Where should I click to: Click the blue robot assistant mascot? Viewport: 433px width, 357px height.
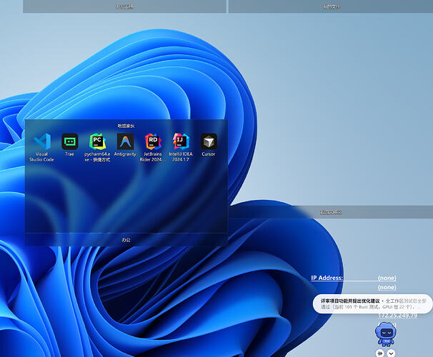[x=386, y=334]
